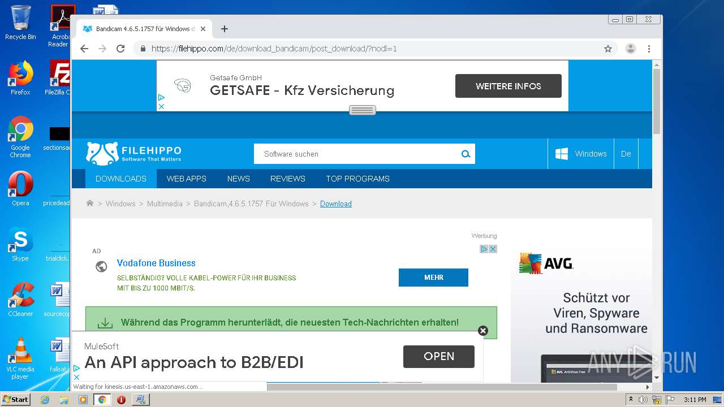Open Recycle Bin on the desktop

tap(20, 23)
